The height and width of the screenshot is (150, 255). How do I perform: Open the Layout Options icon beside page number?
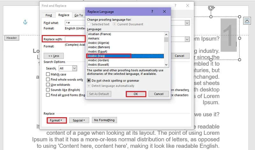coord(247,21)
